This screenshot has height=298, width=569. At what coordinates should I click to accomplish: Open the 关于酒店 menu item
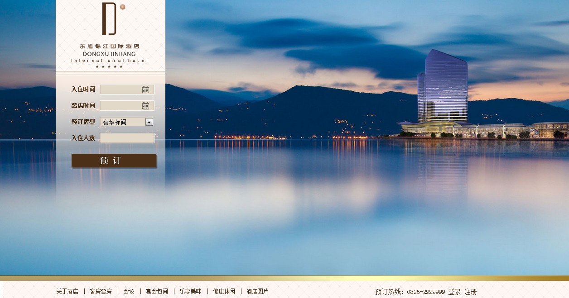click(x=67, y=292)
